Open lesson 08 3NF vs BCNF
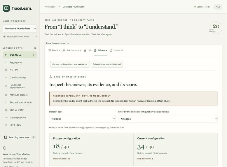The height and width of the screenshot is (167, 227). 20,110
